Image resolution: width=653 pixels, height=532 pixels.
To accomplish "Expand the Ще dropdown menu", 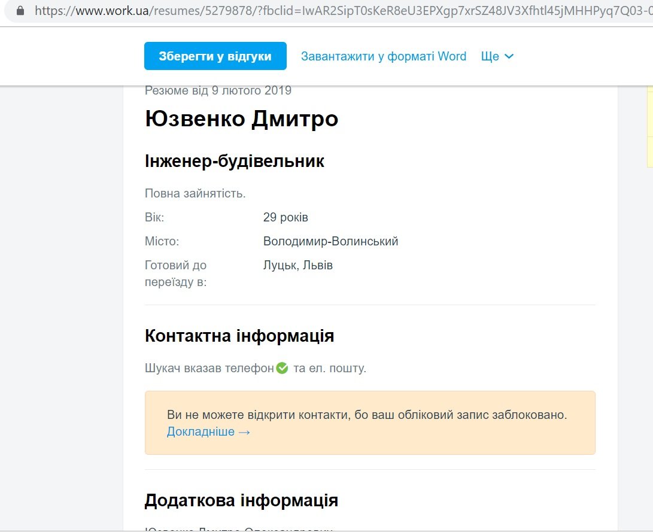I will [497, 56].
